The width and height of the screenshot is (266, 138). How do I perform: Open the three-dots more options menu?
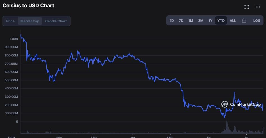(258, 7)
